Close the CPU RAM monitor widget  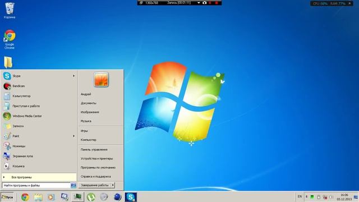(349, 3)
